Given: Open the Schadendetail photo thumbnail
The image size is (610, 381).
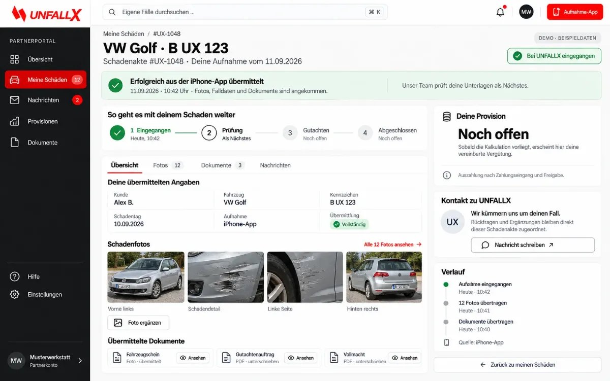Looking at the screenshot, I should pos(226,277).
